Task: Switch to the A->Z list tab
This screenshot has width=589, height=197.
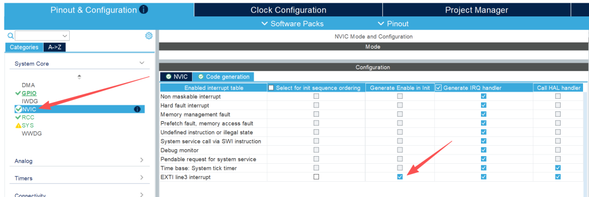Action: [55, 47]
